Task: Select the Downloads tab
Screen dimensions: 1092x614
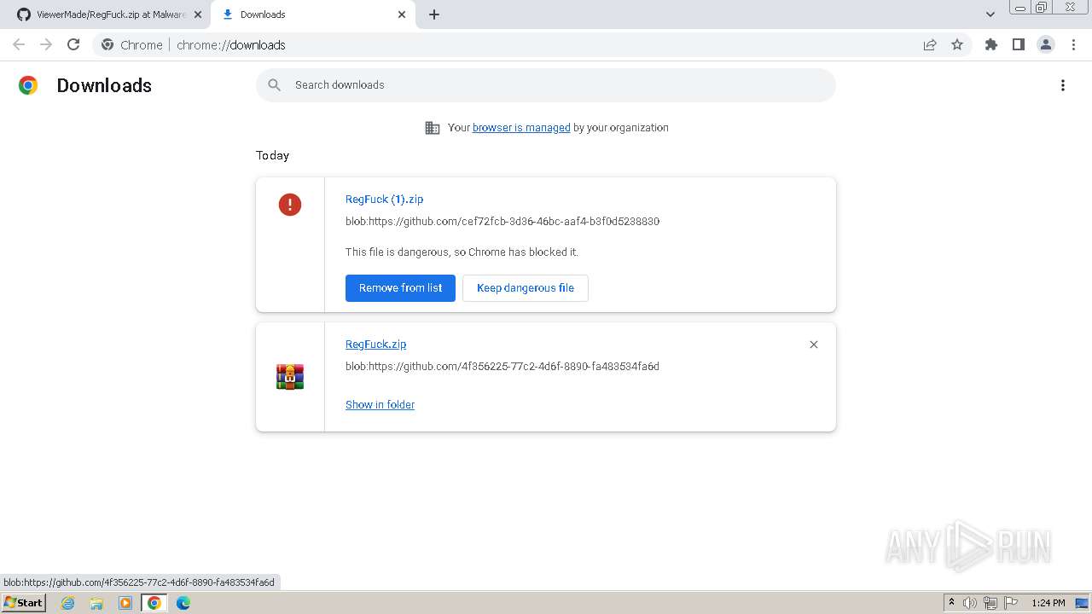Action: (x=313, y=14)
